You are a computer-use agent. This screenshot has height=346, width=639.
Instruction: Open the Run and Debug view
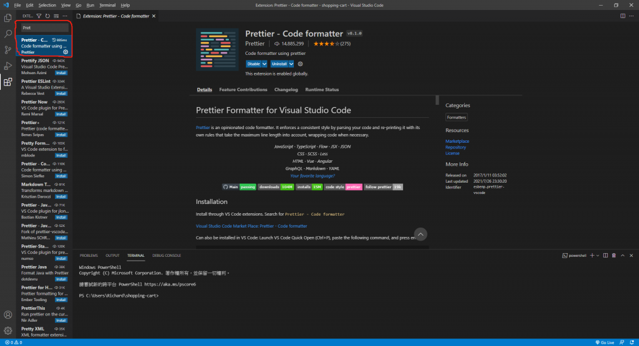point(7,65)
